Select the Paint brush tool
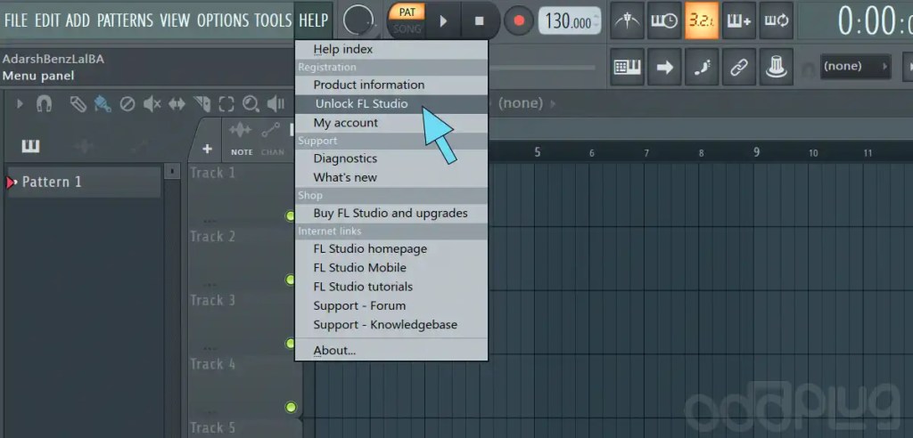 tap(103, 104)
